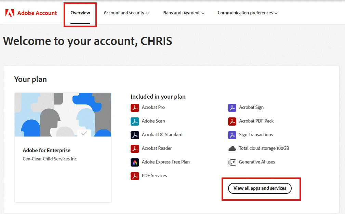Screen dimensions: 345x214
Task: Click the Acrobat Reader icon
Action: 135,148
